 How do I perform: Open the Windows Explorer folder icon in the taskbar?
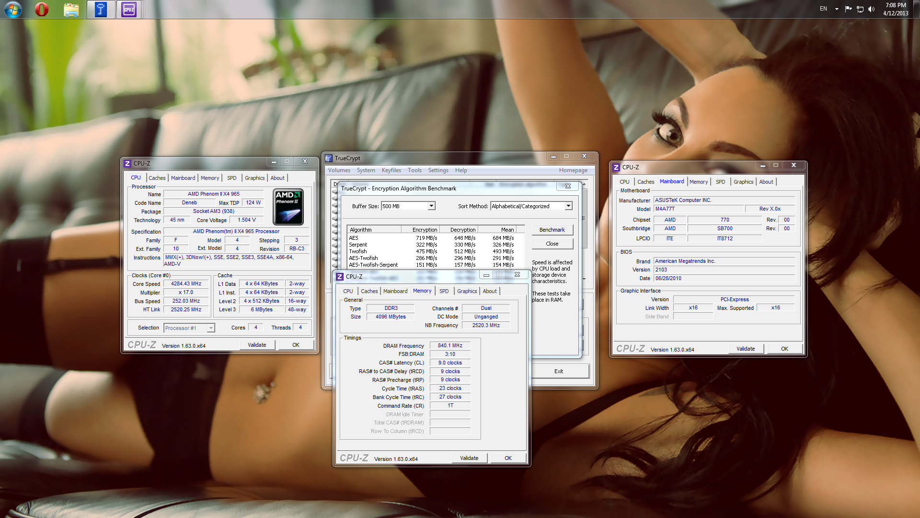[x=71, y=10]
